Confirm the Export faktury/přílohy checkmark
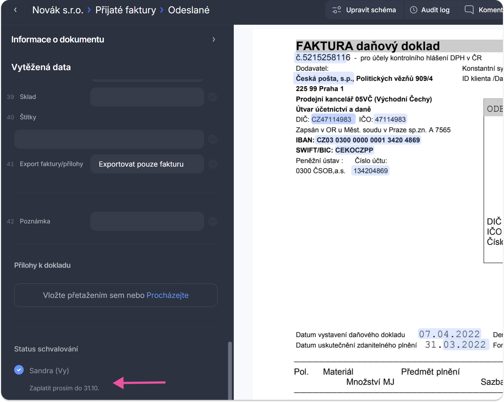Screen dimensions: 504x402 [x=213, y=164]
